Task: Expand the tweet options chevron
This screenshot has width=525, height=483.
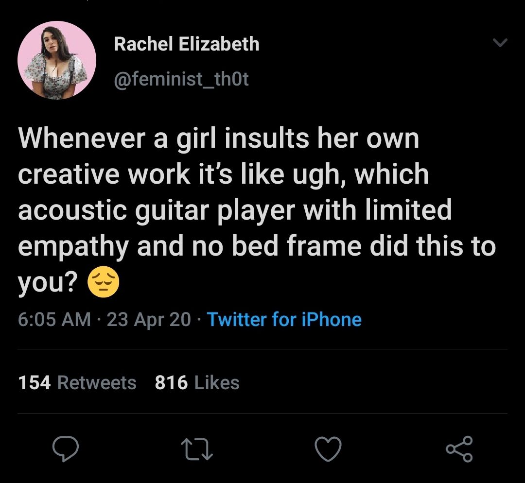Action: coord(500,44)
